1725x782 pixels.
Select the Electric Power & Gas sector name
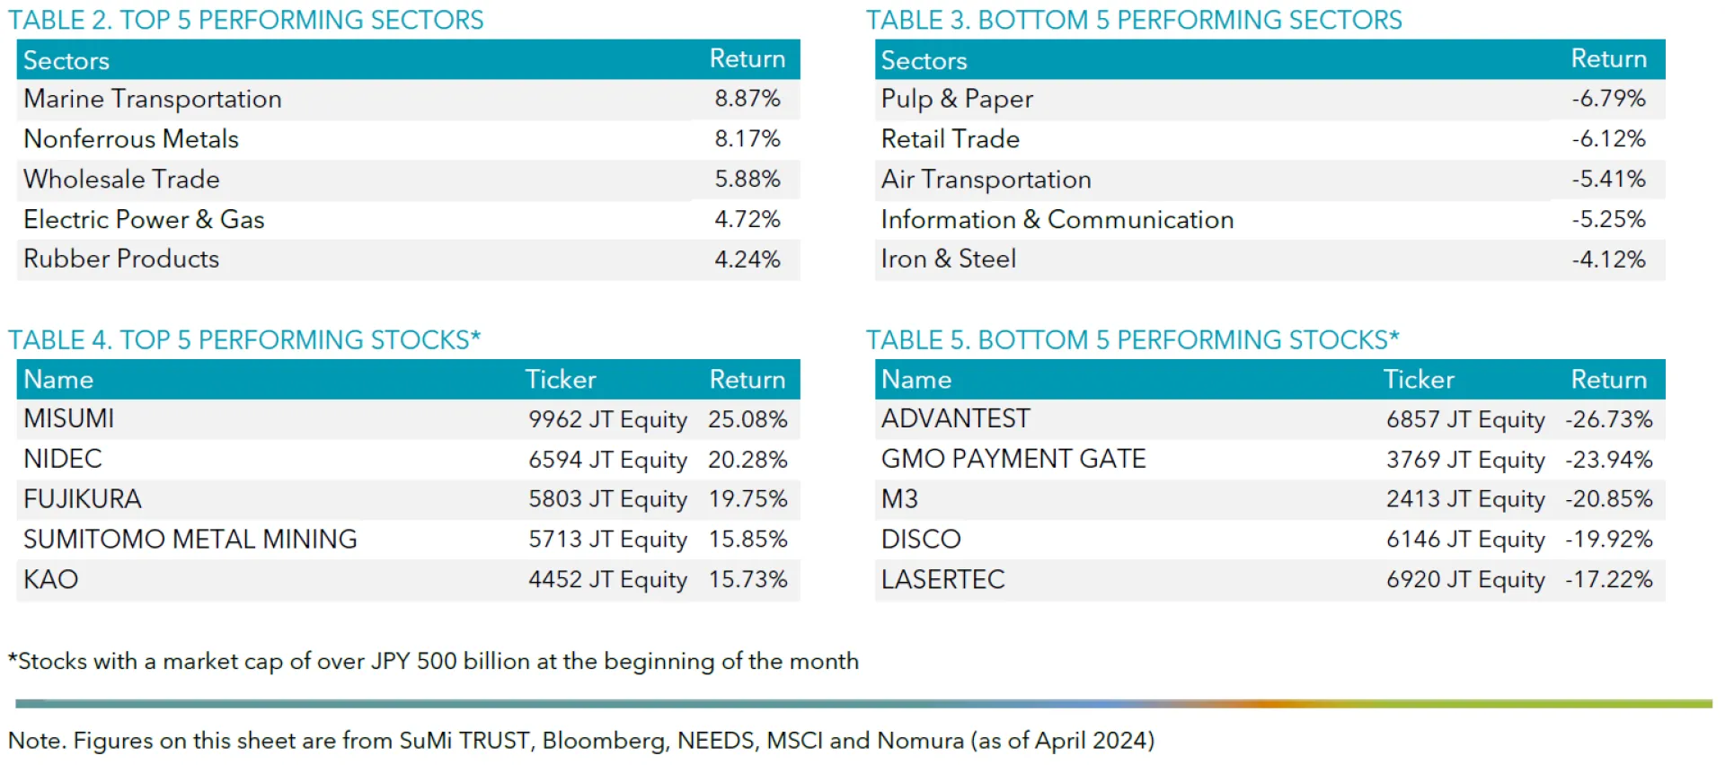pos(144,219)
